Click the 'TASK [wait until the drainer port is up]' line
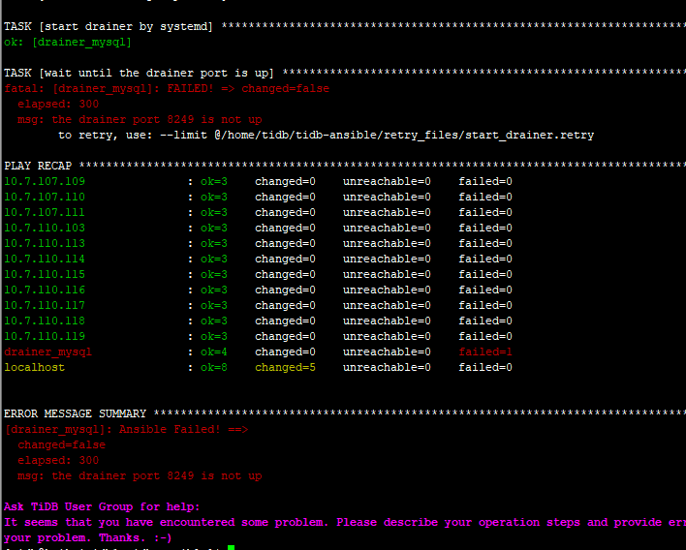Screen dimensions: 686x550 pyautogui.click(x=345, y=73)
